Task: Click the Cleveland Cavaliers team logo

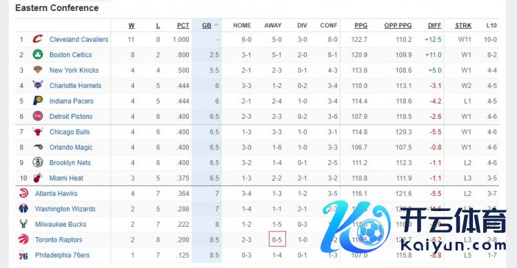Action: [x=38, y=39]
